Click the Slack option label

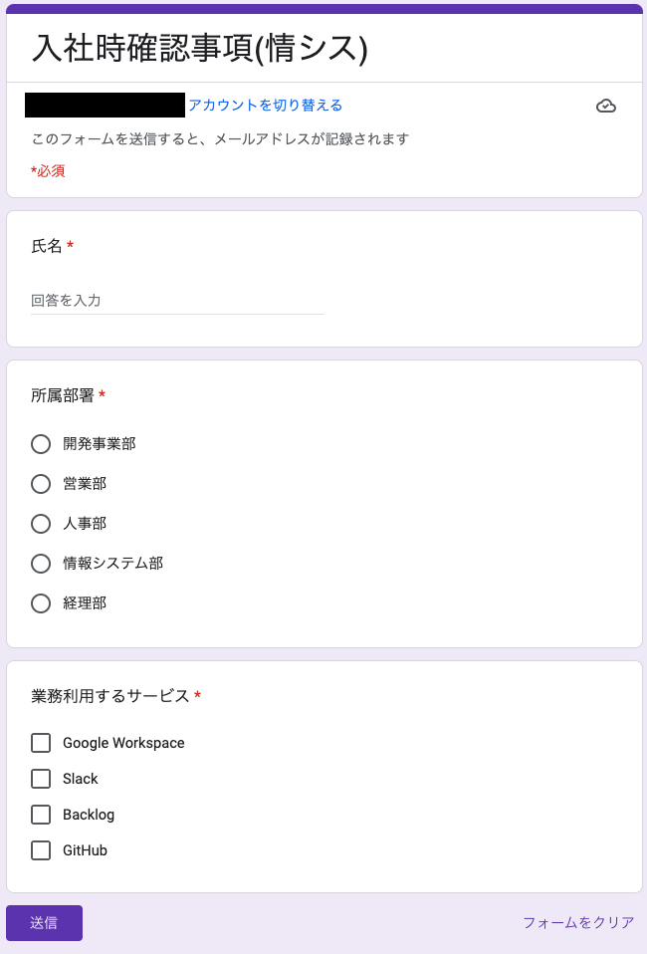pos(81,779)
